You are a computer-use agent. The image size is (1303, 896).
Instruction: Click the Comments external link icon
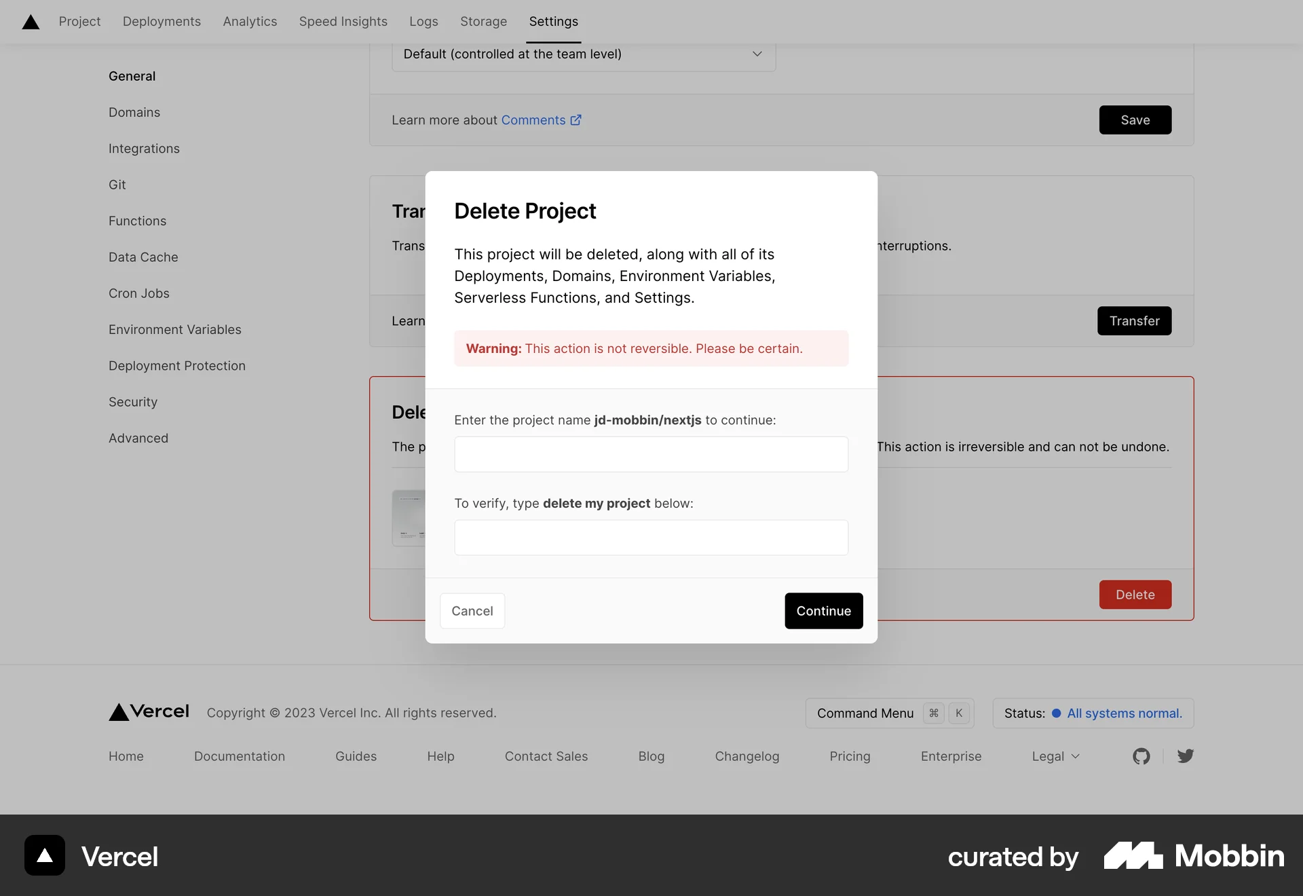[576, 120]
